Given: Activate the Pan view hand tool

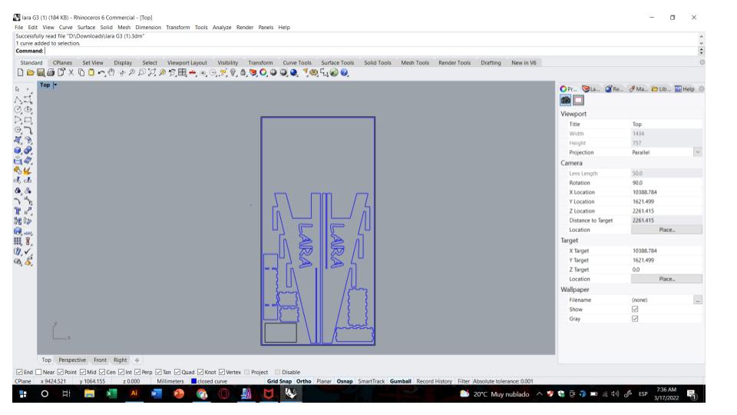Looking at the screenshot, I should click(x=111, y=72).
